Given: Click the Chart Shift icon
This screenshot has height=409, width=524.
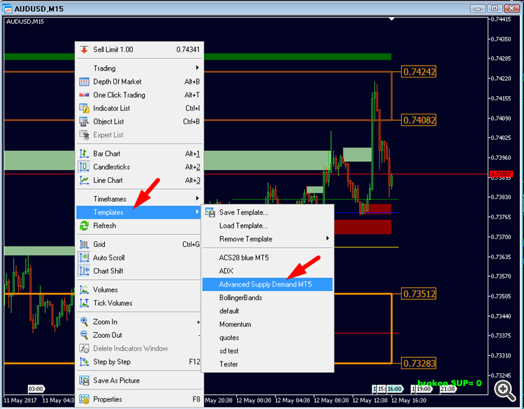Looking at the screenshot, I should pyautogui.click(x=85, y=271).
